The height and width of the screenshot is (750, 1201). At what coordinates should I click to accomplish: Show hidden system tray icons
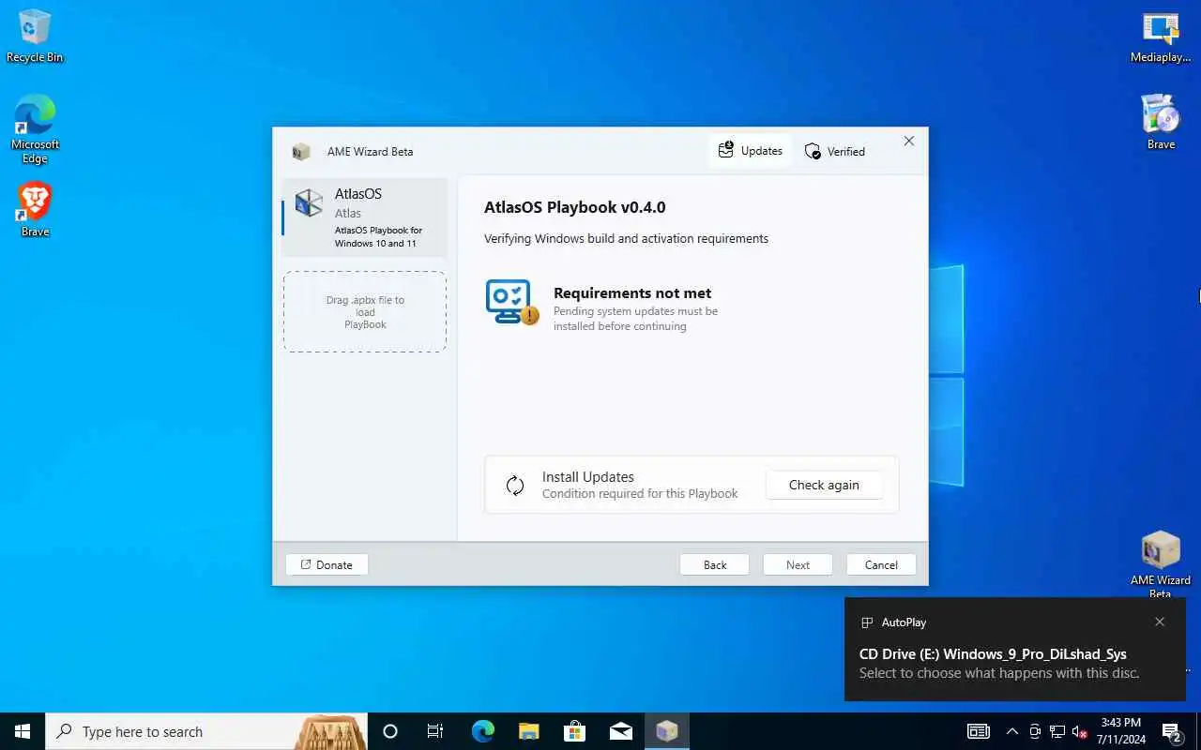click(1011, 731)
